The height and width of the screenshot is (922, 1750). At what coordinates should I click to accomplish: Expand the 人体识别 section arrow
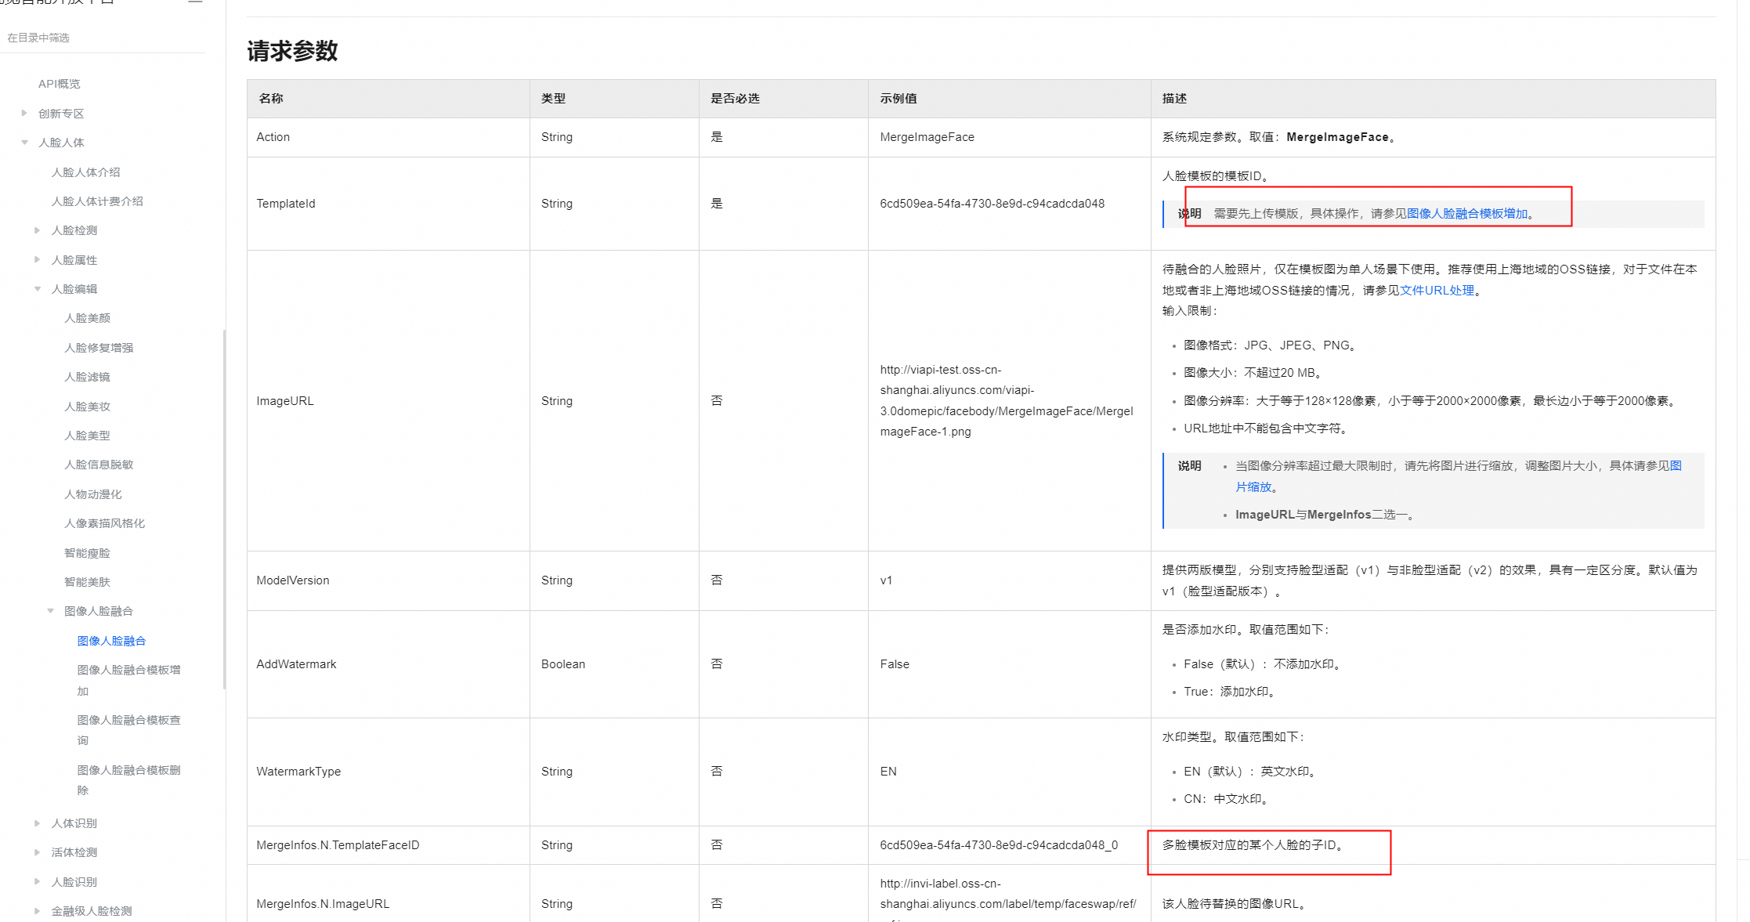(x=37, y=823)
